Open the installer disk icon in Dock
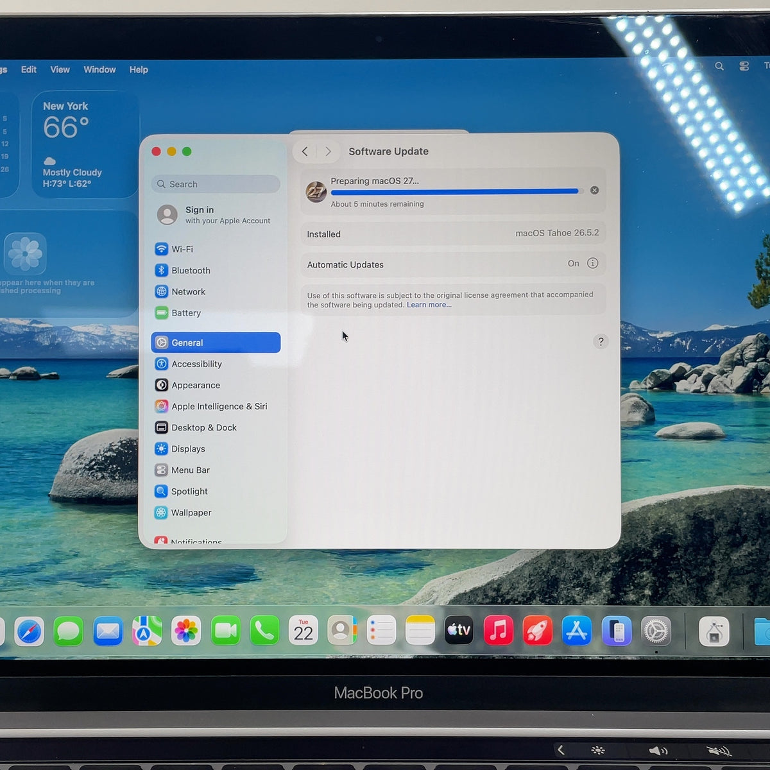 point(714,632)
